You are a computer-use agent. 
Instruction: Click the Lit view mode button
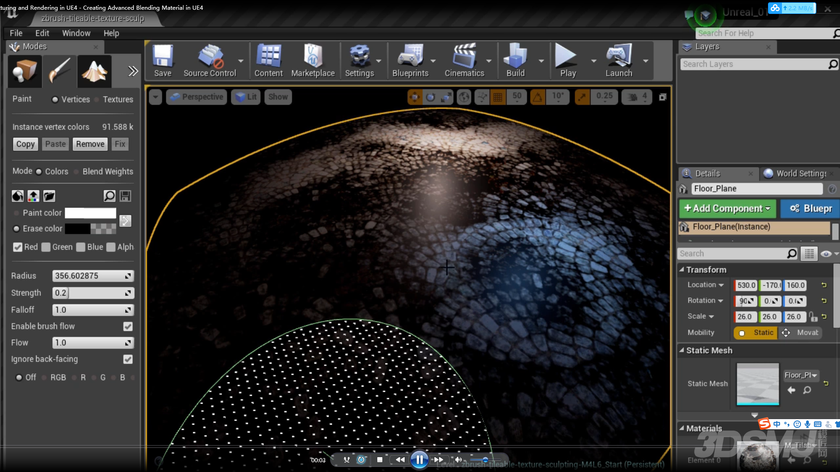246,97
